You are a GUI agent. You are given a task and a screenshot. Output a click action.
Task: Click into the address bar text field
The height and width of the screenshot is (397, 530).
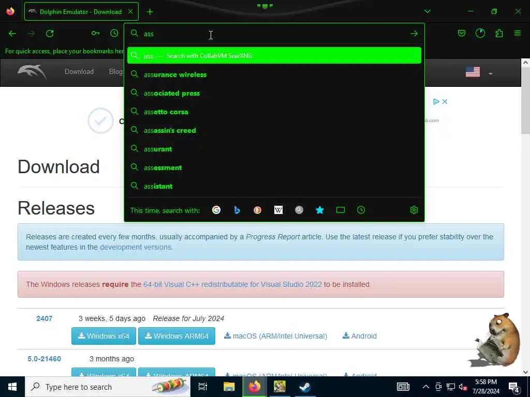274,34
